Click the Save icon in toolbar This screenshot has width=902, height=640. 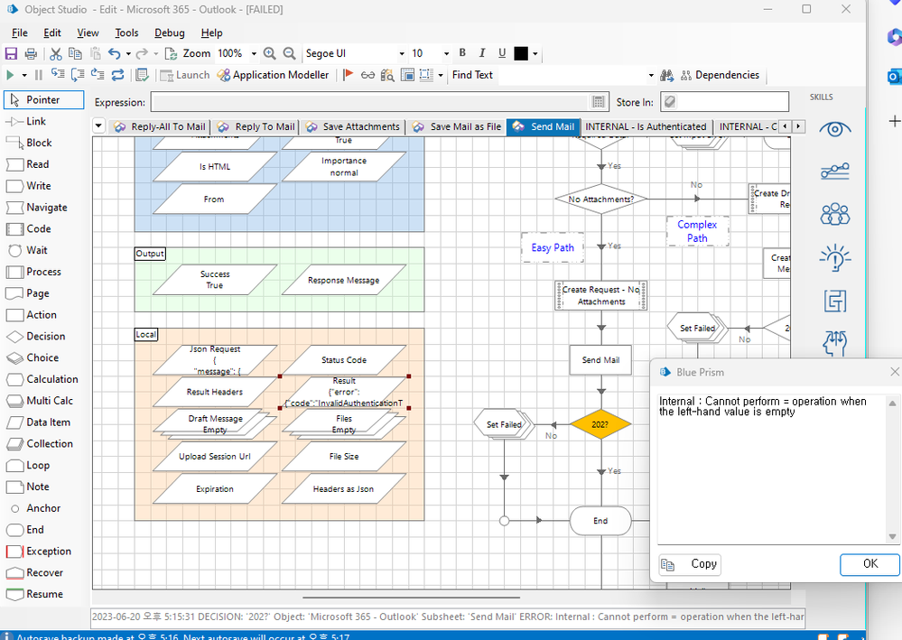pyautogui.click(x=12, y=54)
